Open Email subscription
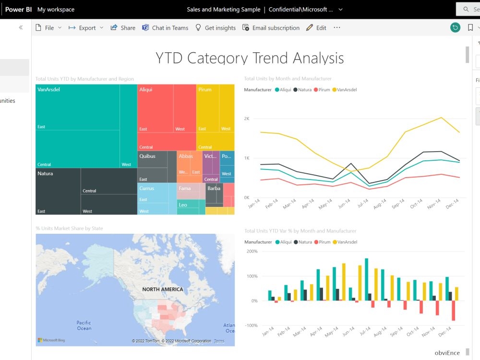The width and height of the screenshot is (480, 360). pyautogui.click(x=271, y=28)
